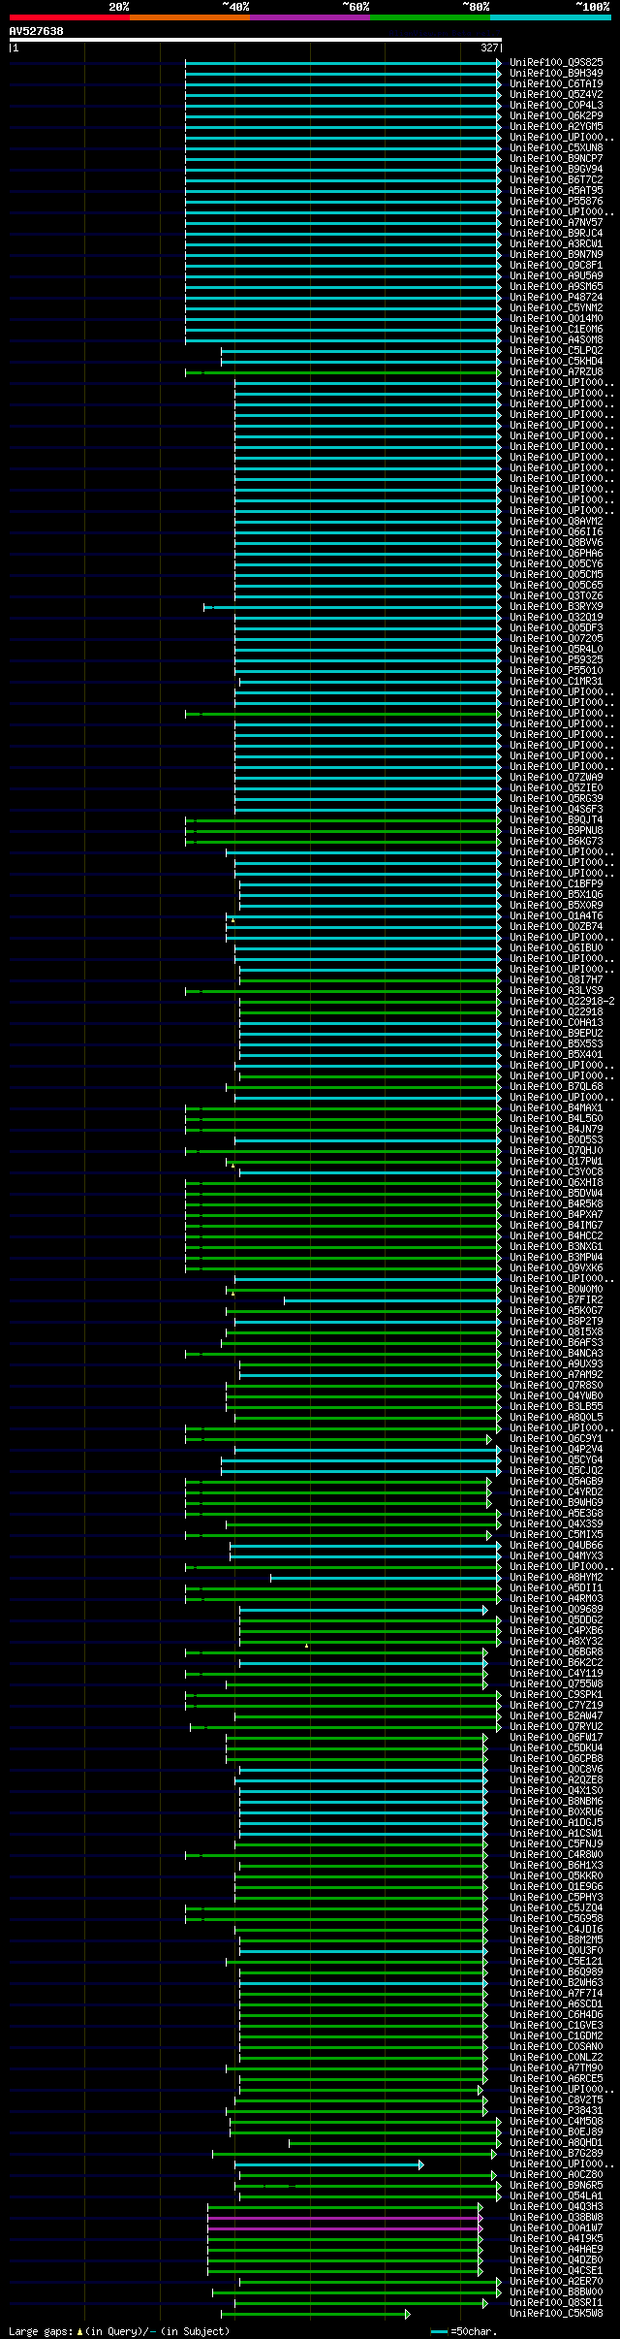The image size is (620, 2339).
Task: Select hit label UniRef100_P59325
Action: tap(556, 659)
